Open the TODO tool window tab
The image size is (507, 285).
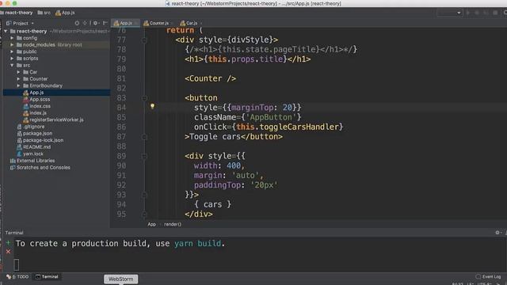(18, 276)
